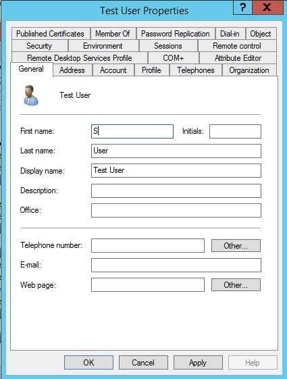Select the Organization tab

click(249, 70)
